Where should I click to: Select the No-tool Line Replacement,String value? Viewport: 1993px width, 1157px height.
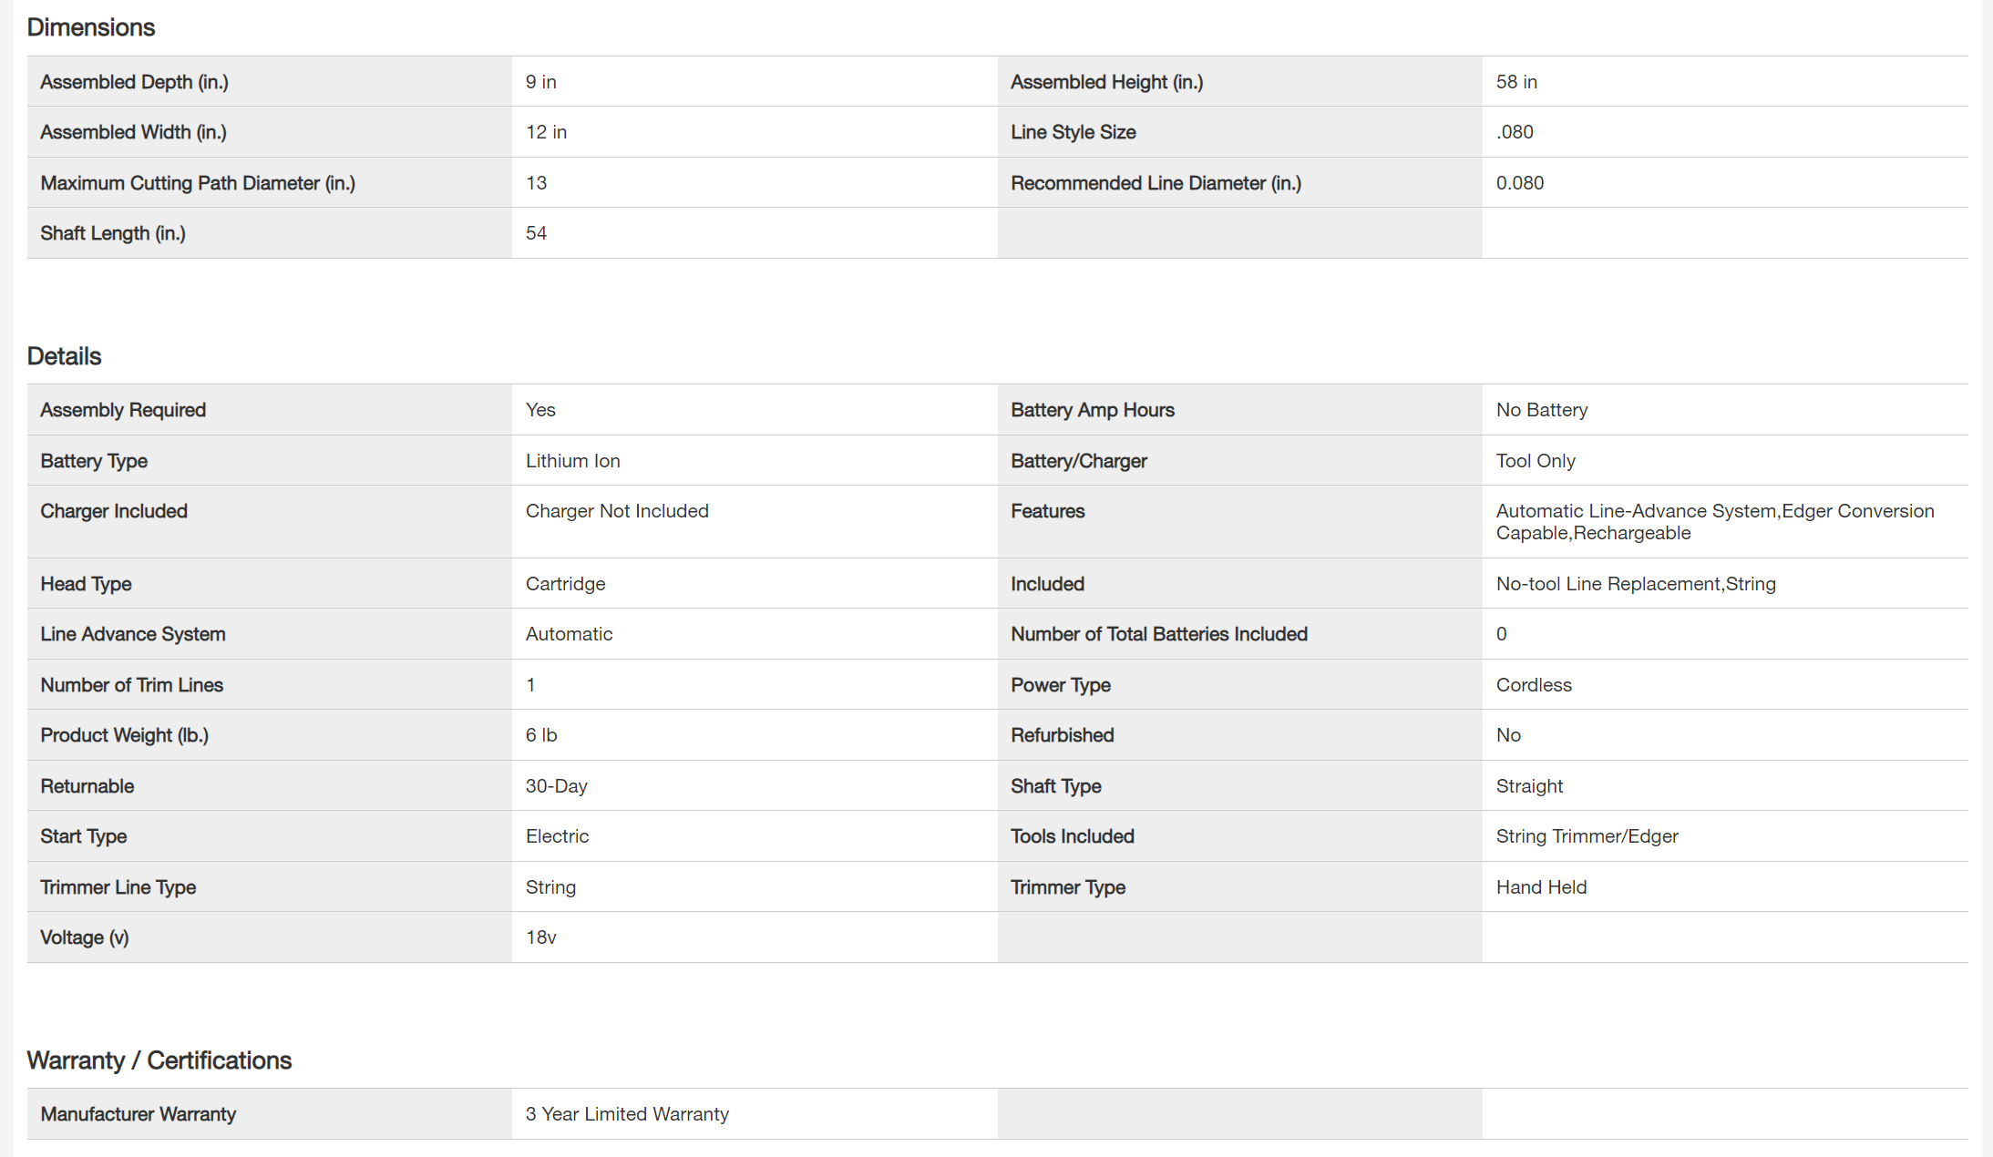pyautogui.click(x=1636, y=584)
